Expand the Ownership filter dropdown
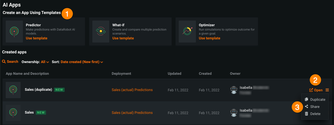The height and width of the screenshot is (125, 334). [45, 62]
